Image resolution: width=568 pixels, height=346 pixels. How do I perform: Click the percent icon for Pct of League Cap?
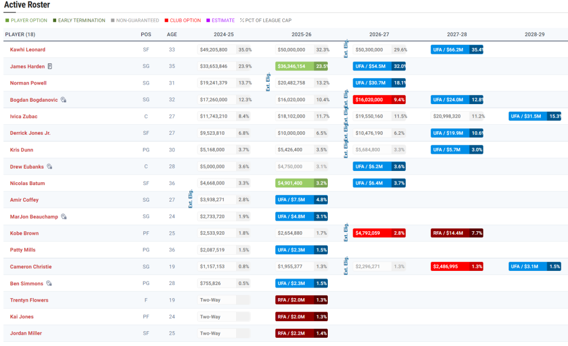[242, 20]
